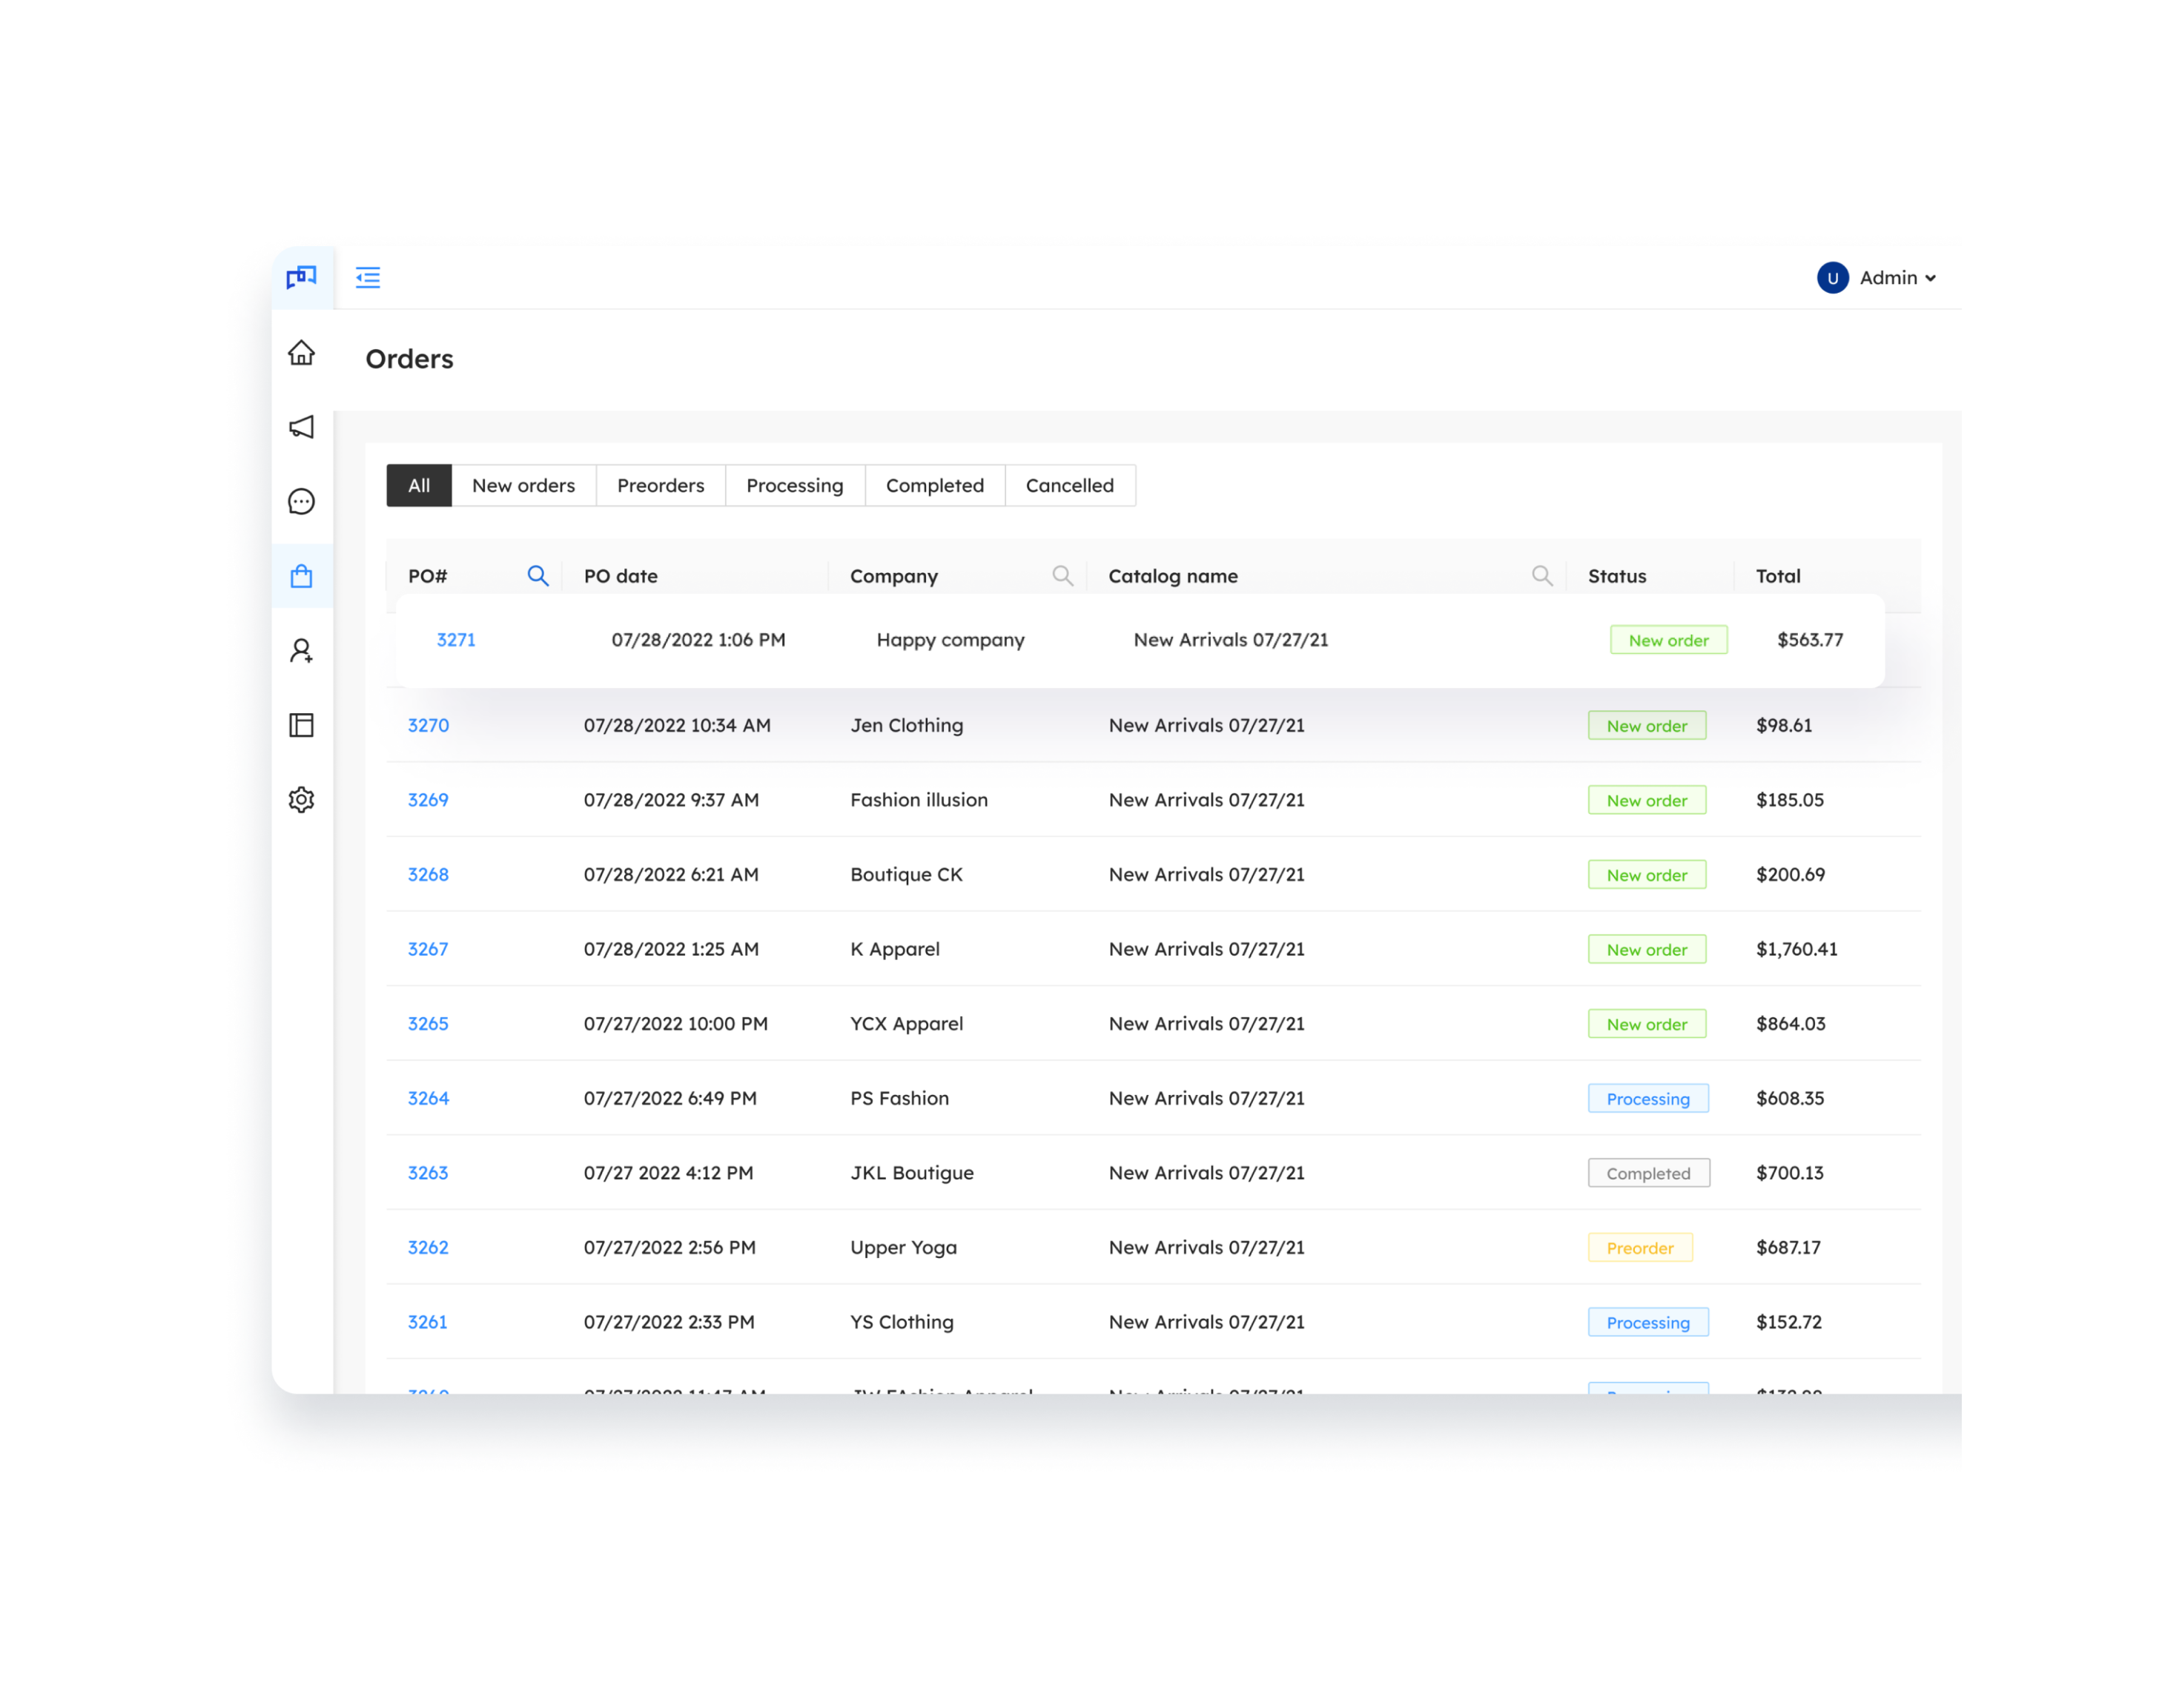Collapse sidebar with the menu toggle icon
Image resolution: width=2182 pixels, height=1708 pixels.
[x=368, y=277]
